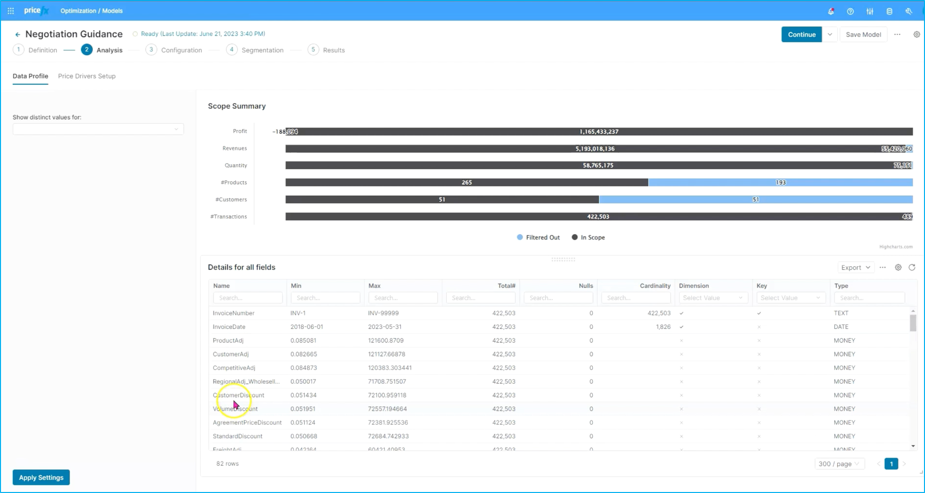925x493 pixels.
Task: Open the database icon in top bar
Action: 889,11
